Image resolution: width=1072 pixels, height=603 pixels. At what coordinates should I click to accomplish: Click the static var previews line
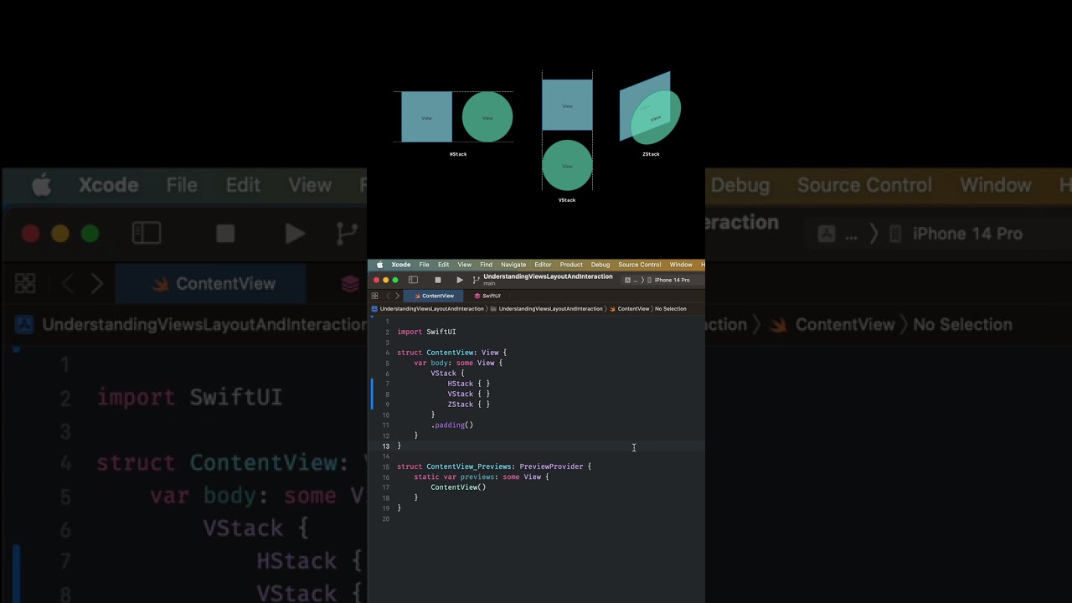[x=481, y=477]
